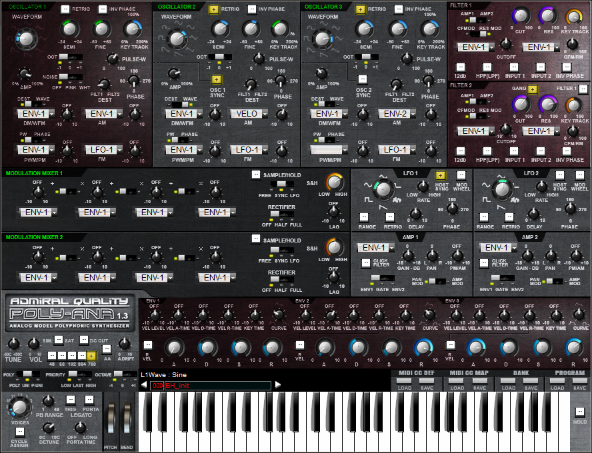Toggle the keyboard HOLD button
This screenshot has height=453, width=592.
tap(579, 412)
